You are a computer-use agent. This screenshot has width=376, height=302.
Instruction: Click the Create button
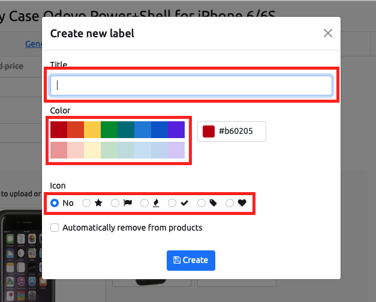click(191, 261)
